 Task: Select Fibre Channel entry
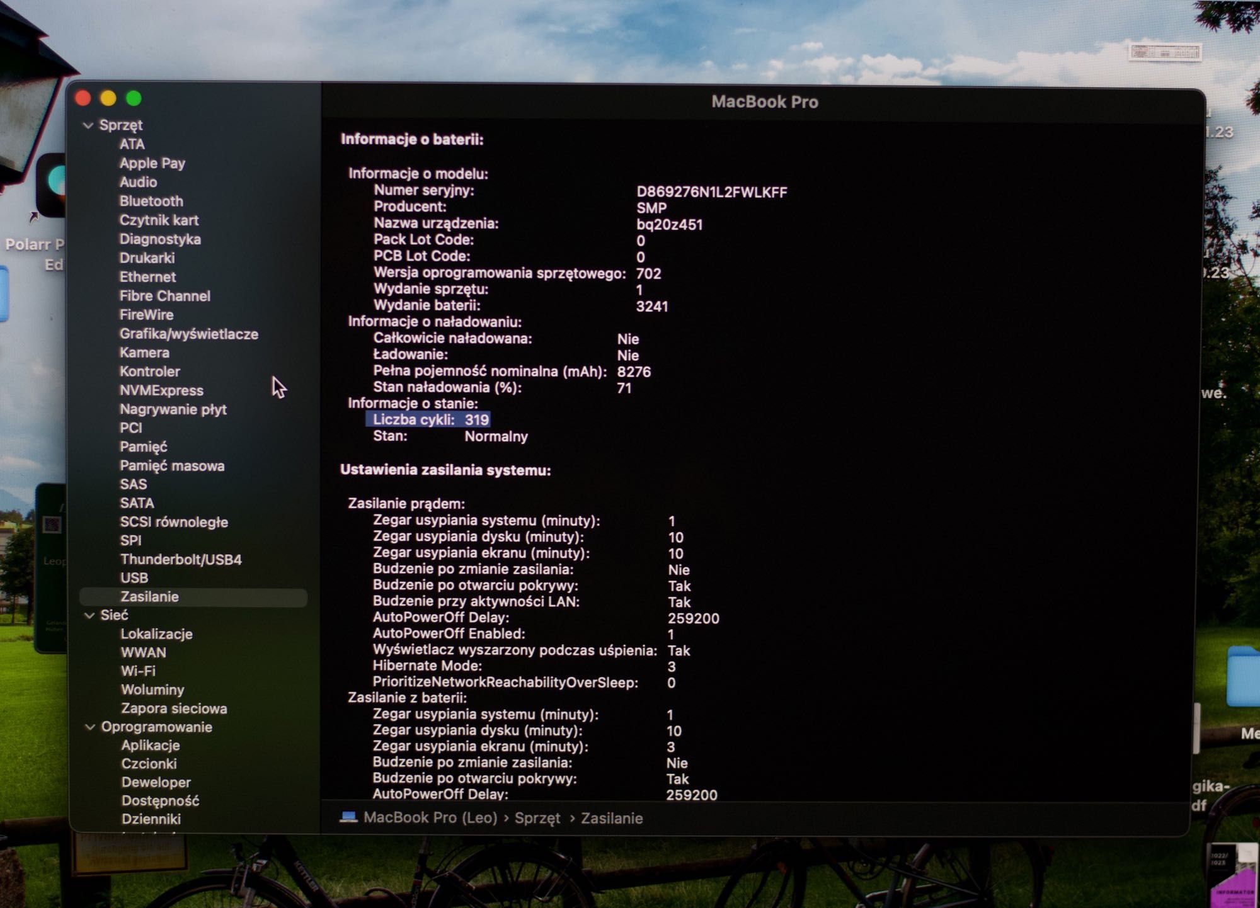164,296
